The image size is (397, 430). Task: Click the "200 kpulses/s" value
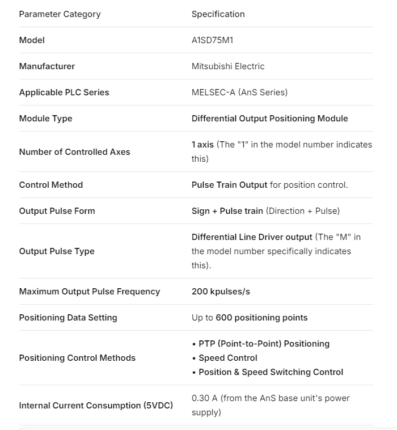(221, 292)
